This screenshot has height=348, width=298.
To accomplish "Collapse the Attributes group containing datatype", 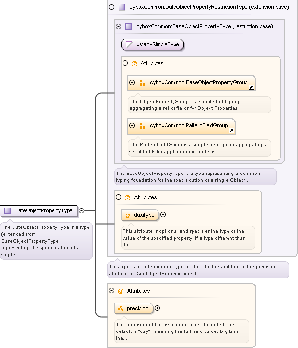I will (x=119, y=197).
